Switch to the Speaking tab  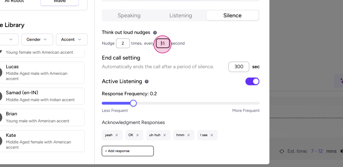tap(129, 16)
